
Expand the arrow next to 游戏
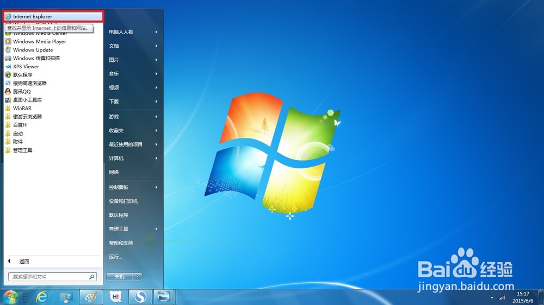pos(157,117)
